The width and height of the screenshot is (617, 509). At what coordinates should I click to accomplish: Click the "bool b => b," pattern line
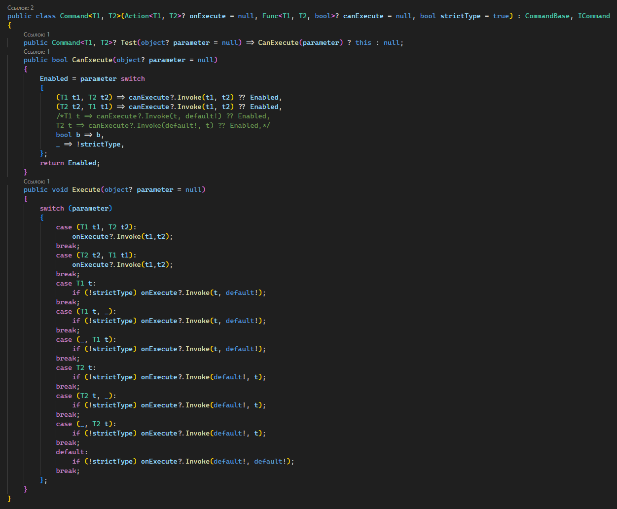[80, 135]
